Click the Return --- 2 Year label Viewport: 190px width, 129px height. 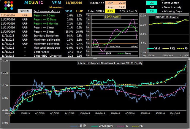pyautogui.click(x=44, y=32)
